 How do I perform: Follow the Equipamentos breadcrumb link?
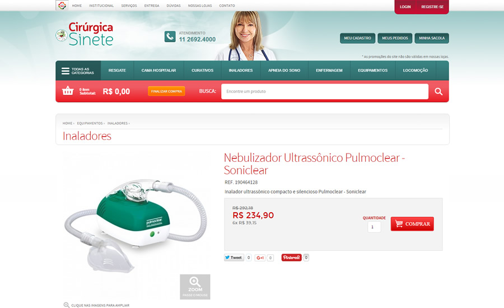[x=90, y=123]
